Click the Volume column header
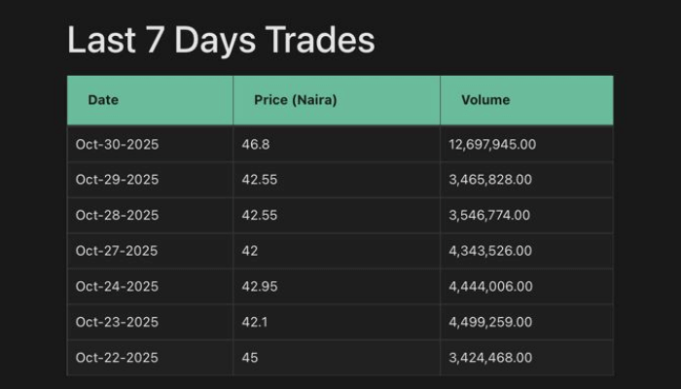The image size is (681, 389). click(485, 100)
